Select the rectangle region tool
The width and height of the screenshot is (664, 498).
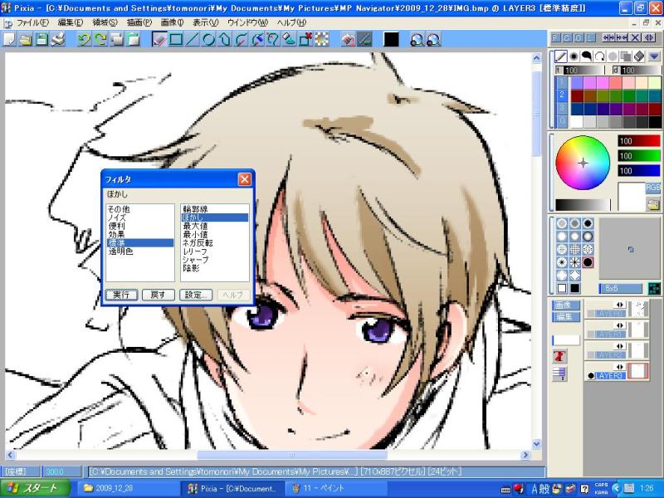(x=176, y=40)
